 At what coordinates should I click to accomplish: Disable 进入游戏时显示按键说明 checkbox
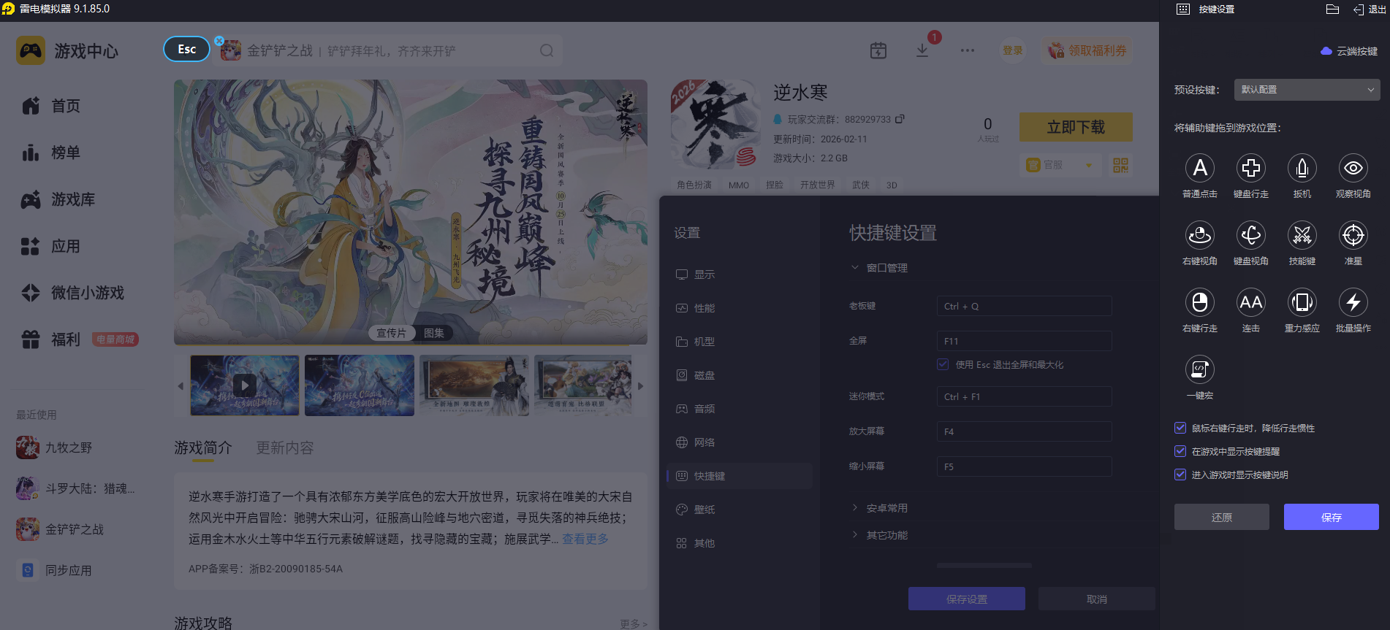point(1180,475)
